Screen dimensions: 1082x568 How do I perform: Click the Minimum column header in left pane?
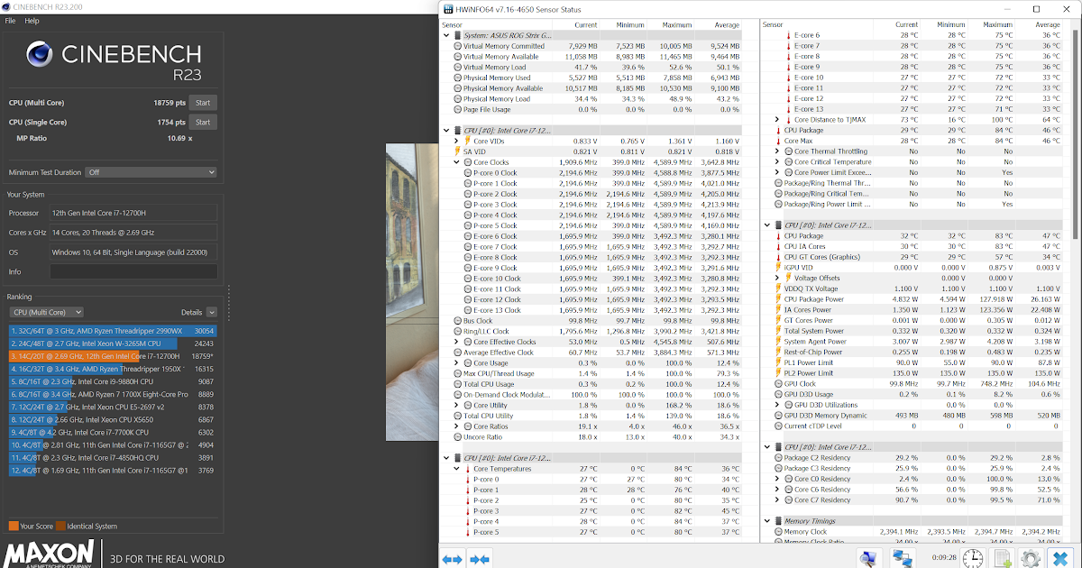(x=631, y=25)
